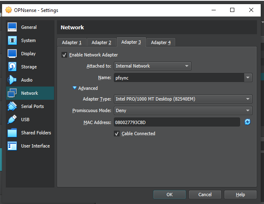Select the Display label in sidebar
Screen dimensions: 264x204
coord(28,54)
